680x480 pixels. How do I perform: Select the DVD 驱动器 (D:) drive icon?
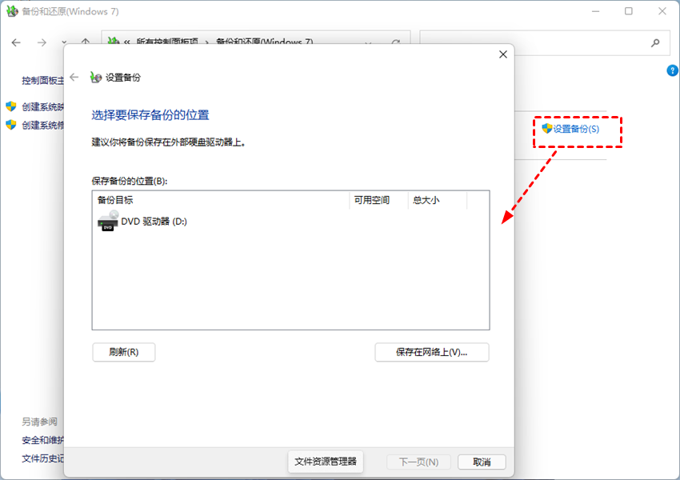click(x=108, y=222)
